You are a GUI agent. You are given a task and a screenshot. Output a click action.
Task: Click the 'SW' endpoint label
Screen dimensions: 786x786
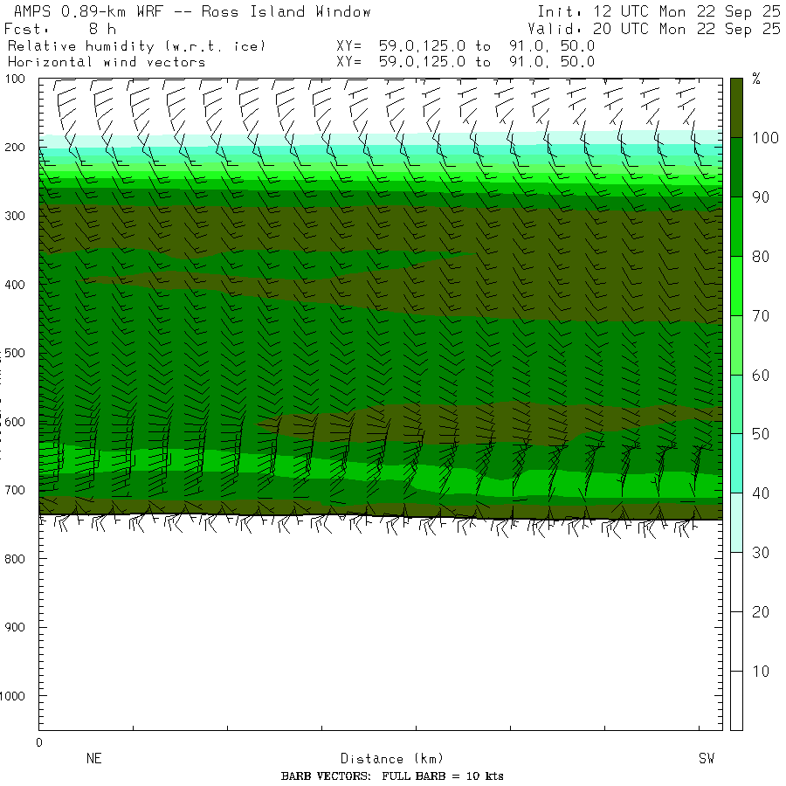tap(707, 758)
